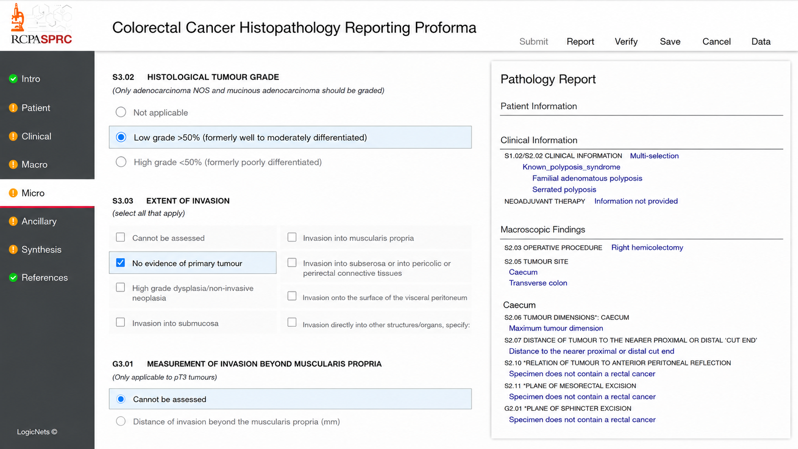
Task: Select Low grade >50% radio option
Action: pos(121,137)
